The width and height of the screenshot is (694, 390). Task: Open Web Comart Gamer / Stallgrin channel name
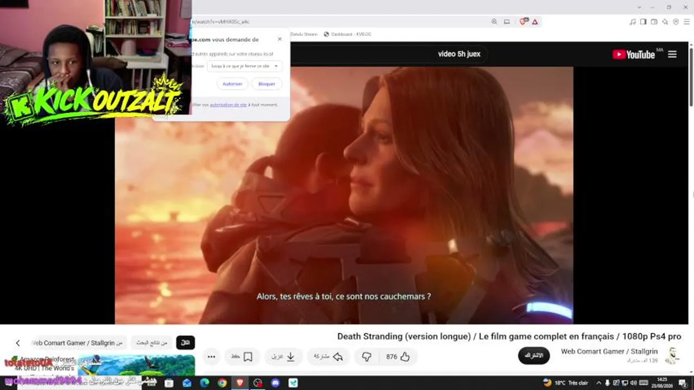tap(609, 352)
